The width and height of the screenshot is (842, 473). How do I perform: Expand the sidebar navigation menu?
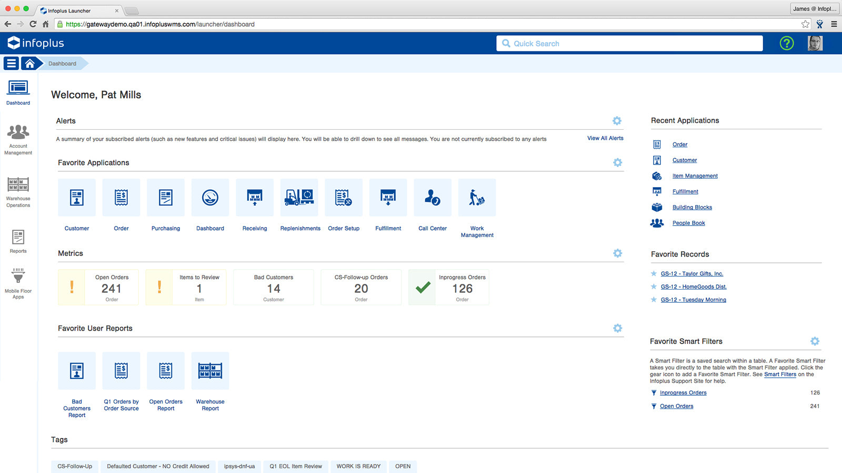point(11,63)
